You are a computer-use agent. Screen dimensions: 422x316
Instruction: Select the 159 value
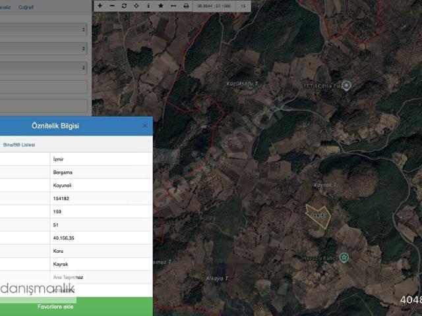(57, 212)
